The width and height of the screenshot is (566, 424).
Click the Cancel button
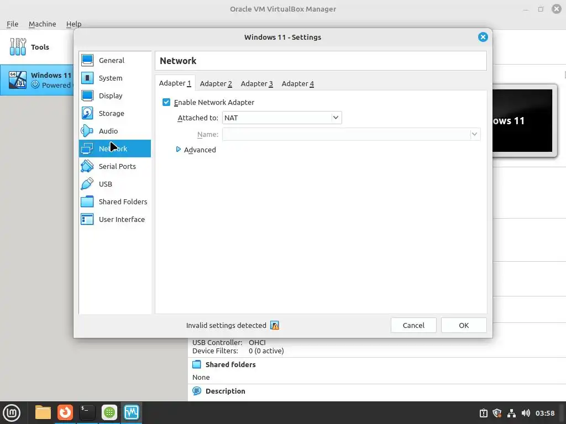coord(413,325)
